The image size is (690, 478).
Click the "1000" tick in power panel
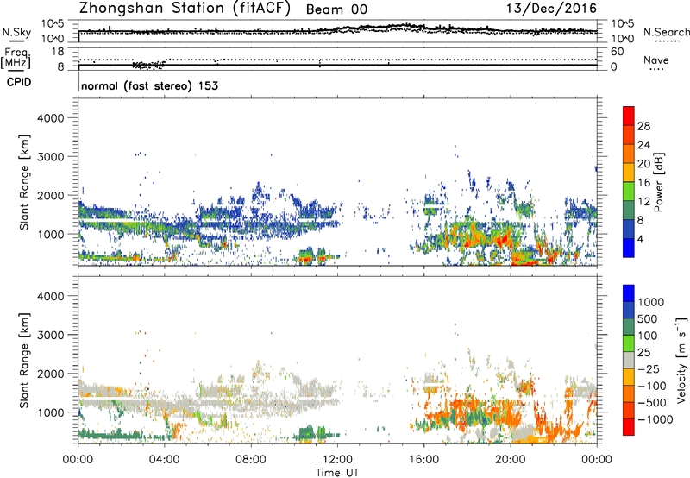tap(50, 234)
